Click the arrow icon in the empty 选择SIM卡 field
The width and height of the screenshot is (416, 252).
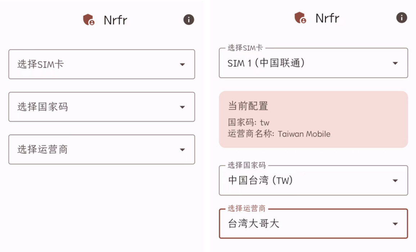click(182, 65)
